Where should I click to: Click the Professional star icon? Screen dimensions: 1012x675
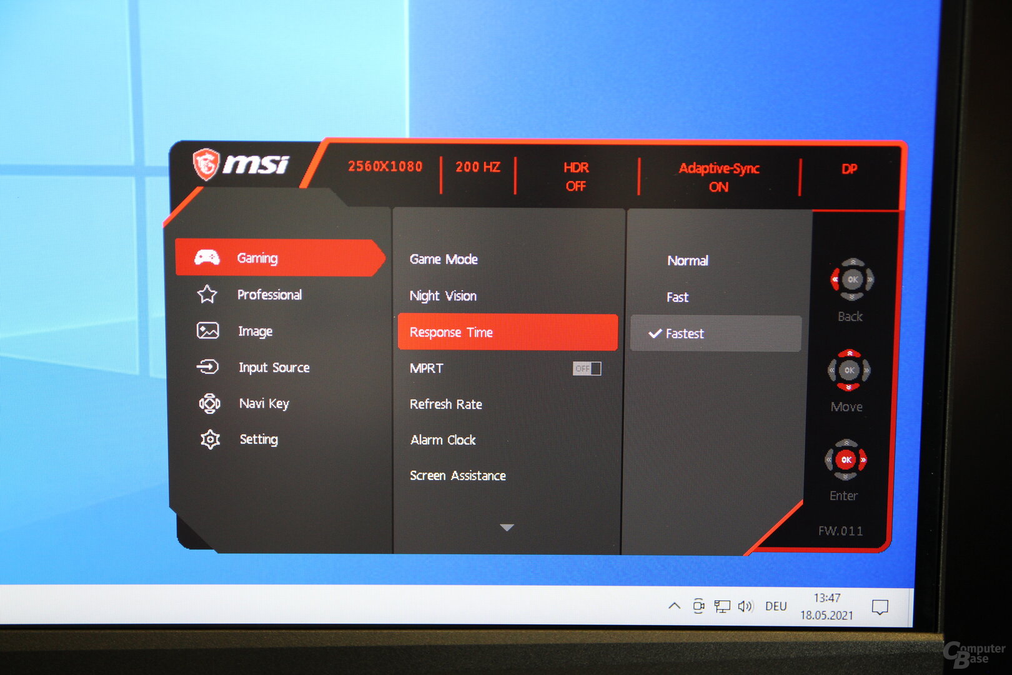(x=207, y=294)
